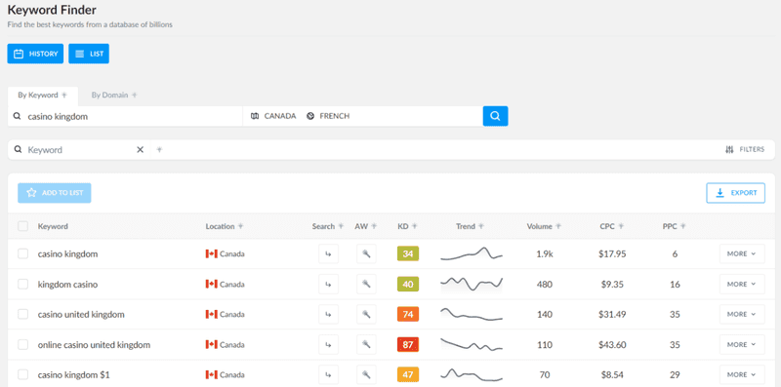The height and width of the screenshot is (387, 781).
Task: Expand More for casino united kingdom row
Action: point(742,314)
